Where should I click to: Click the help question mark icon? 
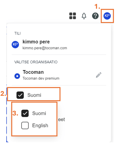(x=95, y=16)
